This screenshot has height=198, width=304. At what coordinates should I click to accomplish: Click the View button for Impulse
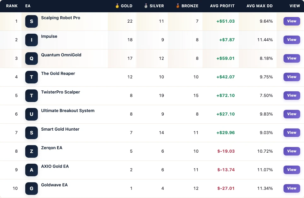[292, 40]
